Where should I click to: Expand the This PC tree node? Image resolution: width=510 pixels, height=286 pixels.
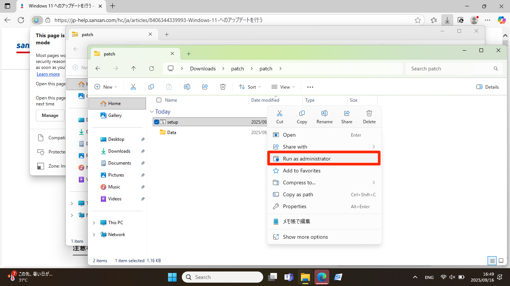pyautogui.click(x=94, y=223)
